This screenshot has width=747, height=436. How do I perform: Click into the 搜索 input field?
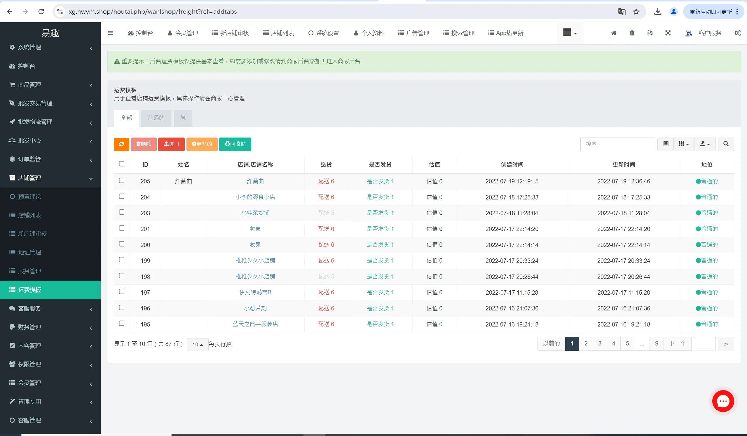coord(617,144)
